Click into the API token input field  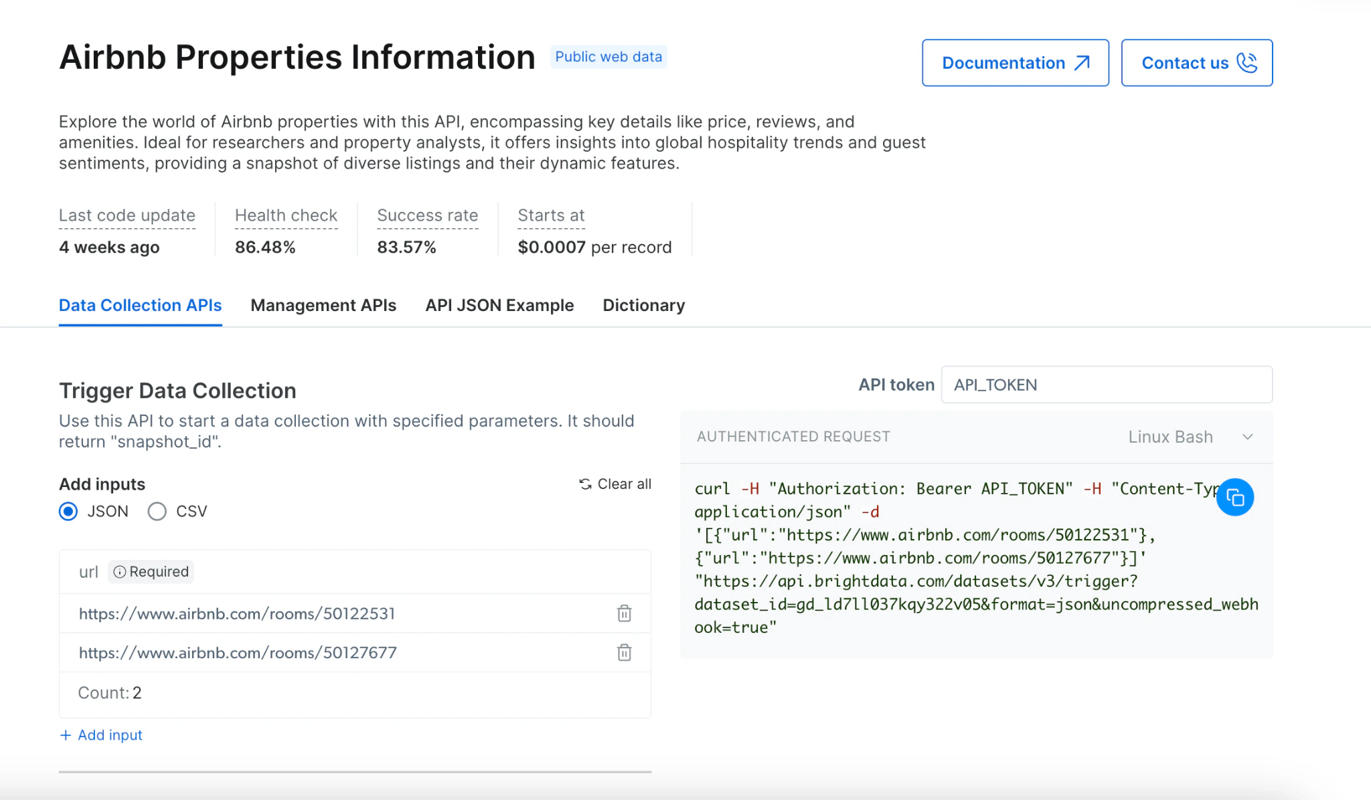1106,385
